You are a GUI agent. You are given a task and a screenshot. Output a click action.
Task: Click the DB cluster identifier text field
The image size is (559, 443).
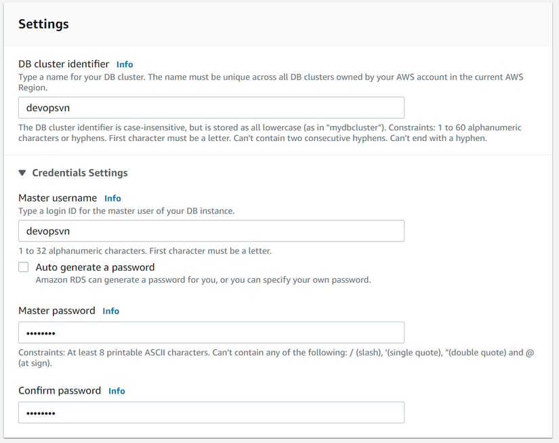point(211,108)
